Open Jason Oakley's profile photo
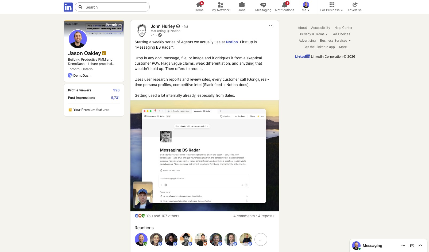The height and width of the screenshot is (252, 429). (78, 39)
